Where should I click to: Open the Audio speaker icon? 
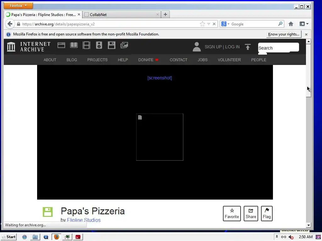tap(99, 45)
